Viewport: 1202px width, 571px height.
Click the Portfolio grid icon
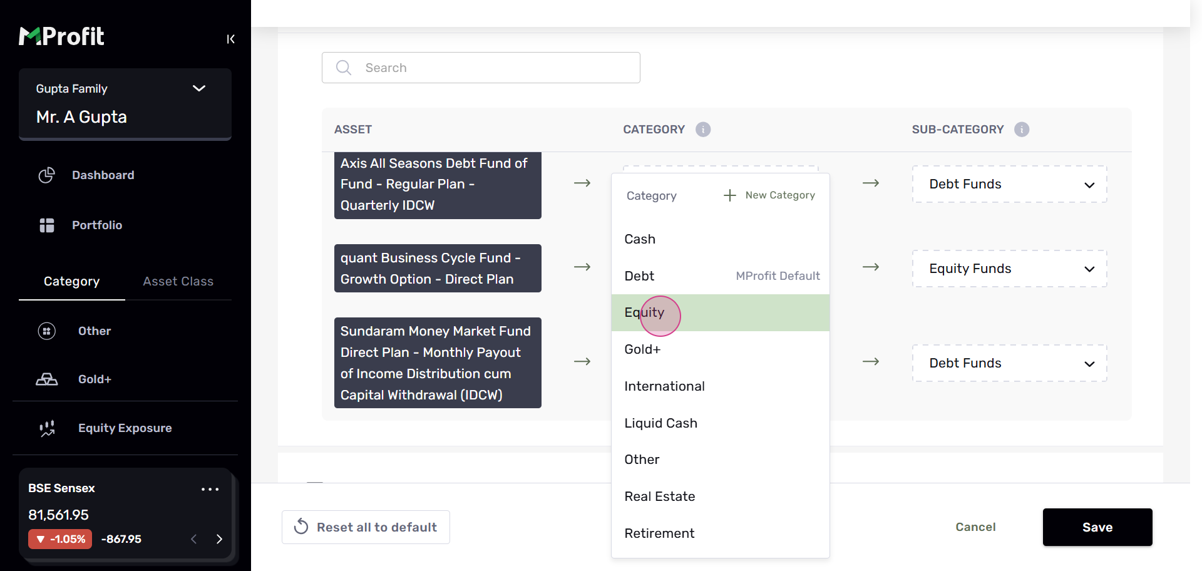coord(46,225)
